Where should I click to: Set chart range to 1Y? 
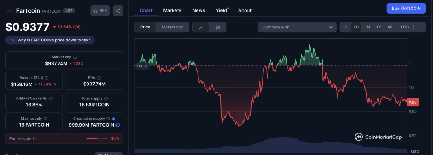click(379, 27)
